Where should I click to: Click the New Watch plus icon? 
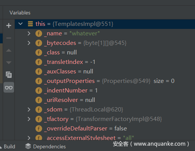pyautogui.click(x=9, y=25)
